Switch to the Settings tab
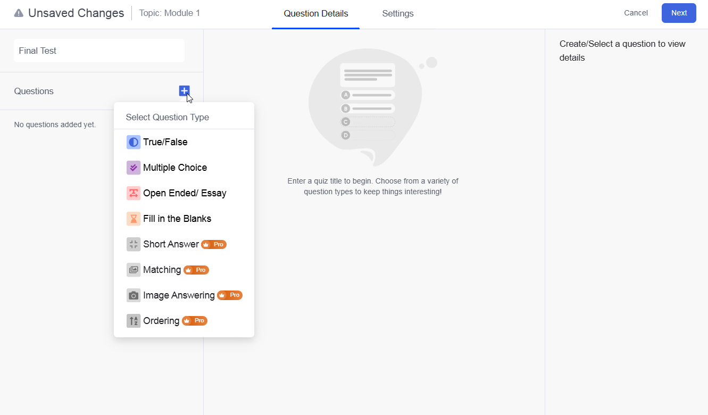This screenshot has width=708, height=415. 398,14
